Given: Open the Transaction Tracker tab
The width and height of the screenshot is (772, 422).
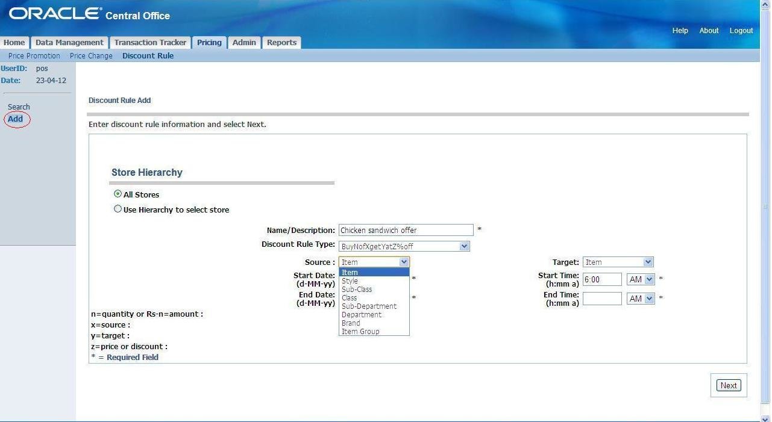Looking at the screenshot, I should pos(150,43).
